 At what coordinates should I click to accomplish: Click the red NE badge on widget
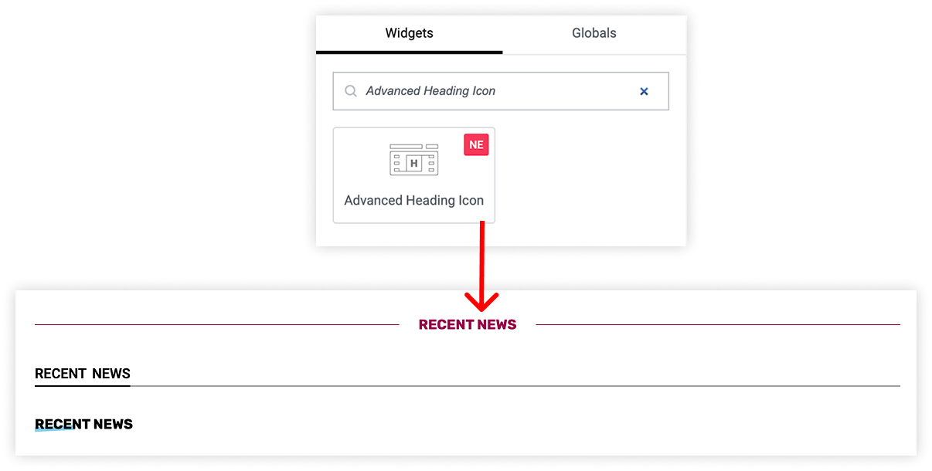[x=476, y=145]
